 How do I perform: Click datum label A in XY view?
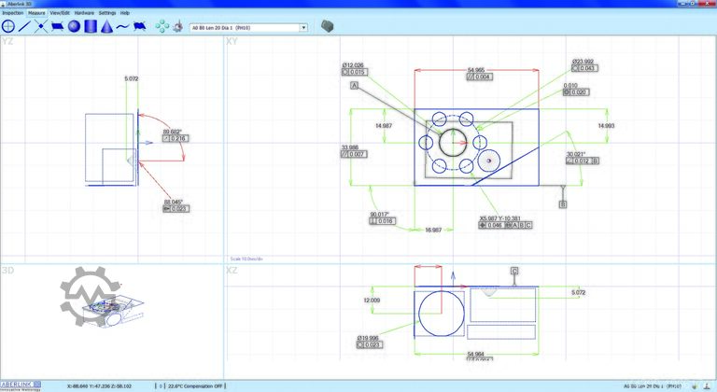[x=355, y=85]
